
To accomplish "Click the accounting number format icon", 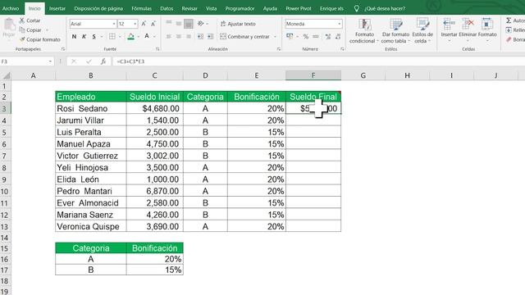I will point(290,36).
